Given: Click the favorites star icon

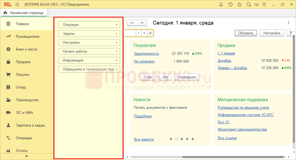Looking at the screenshot, I should 239,5.
